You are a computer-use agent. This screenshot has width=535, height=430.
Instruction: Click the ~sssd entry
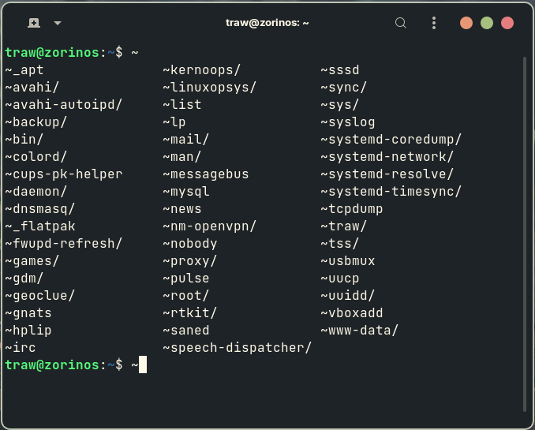[x=340, y=70]
